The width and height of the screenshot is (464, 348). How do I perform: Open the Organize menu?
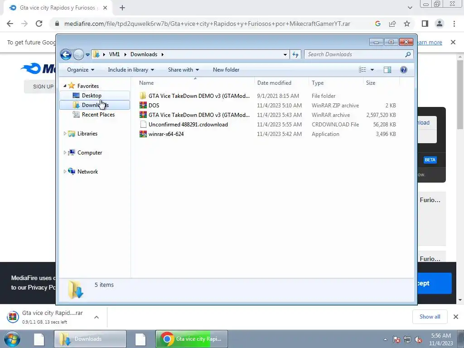pyautogui.click(x=81, y=70)
